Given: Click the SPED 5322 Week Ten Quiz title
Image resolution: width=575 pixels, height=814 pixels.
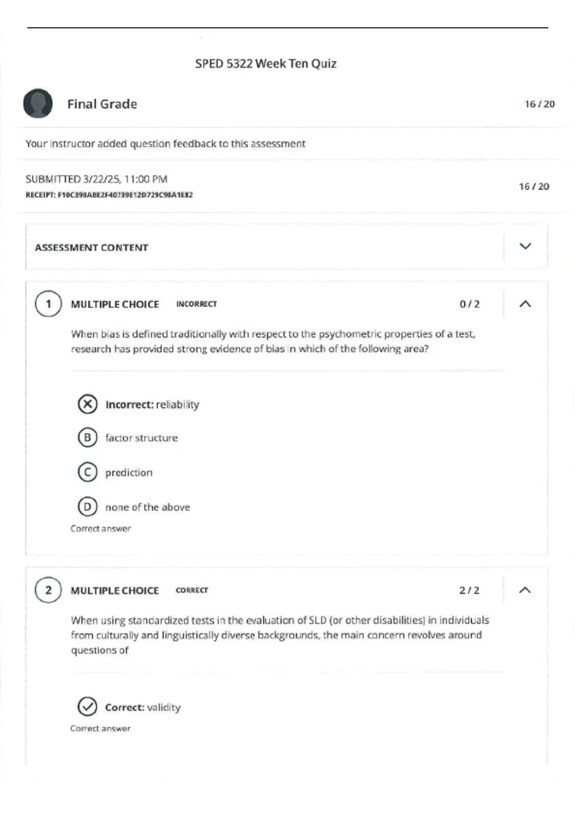Looking at the screenshot, I should tap(266, 64).
